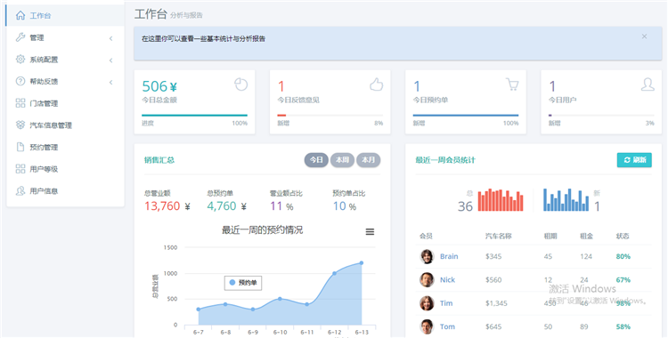Open 用户等级 menu item

pos(65,169)
